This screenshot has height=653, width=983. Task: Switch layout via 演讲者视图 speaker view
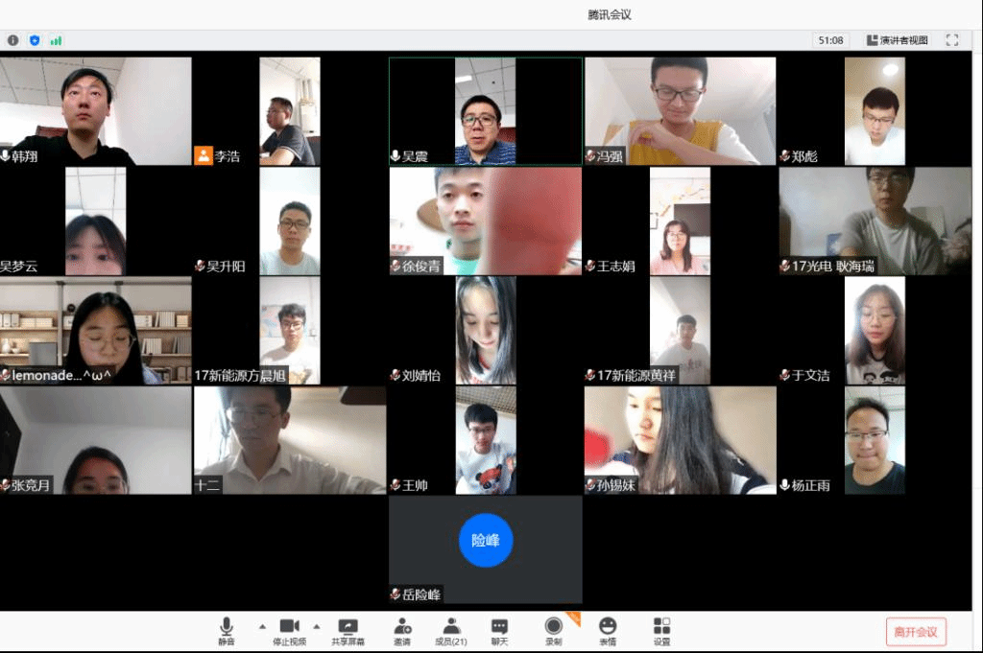[898, 40]
